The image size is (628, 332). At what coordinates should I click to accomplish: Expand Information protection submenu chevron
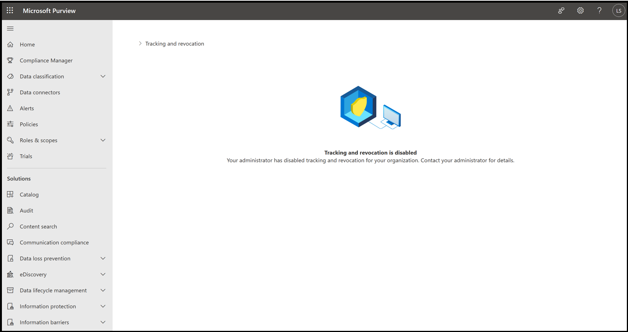coord(103,306)
